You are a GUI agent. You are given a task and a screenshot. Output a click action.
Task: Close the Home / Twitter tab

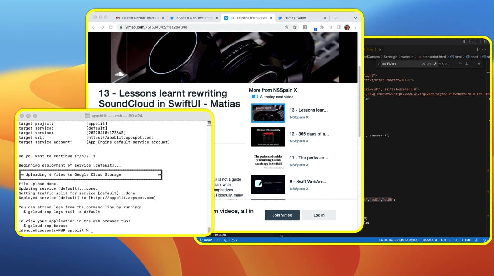click(x=325, y=18)
